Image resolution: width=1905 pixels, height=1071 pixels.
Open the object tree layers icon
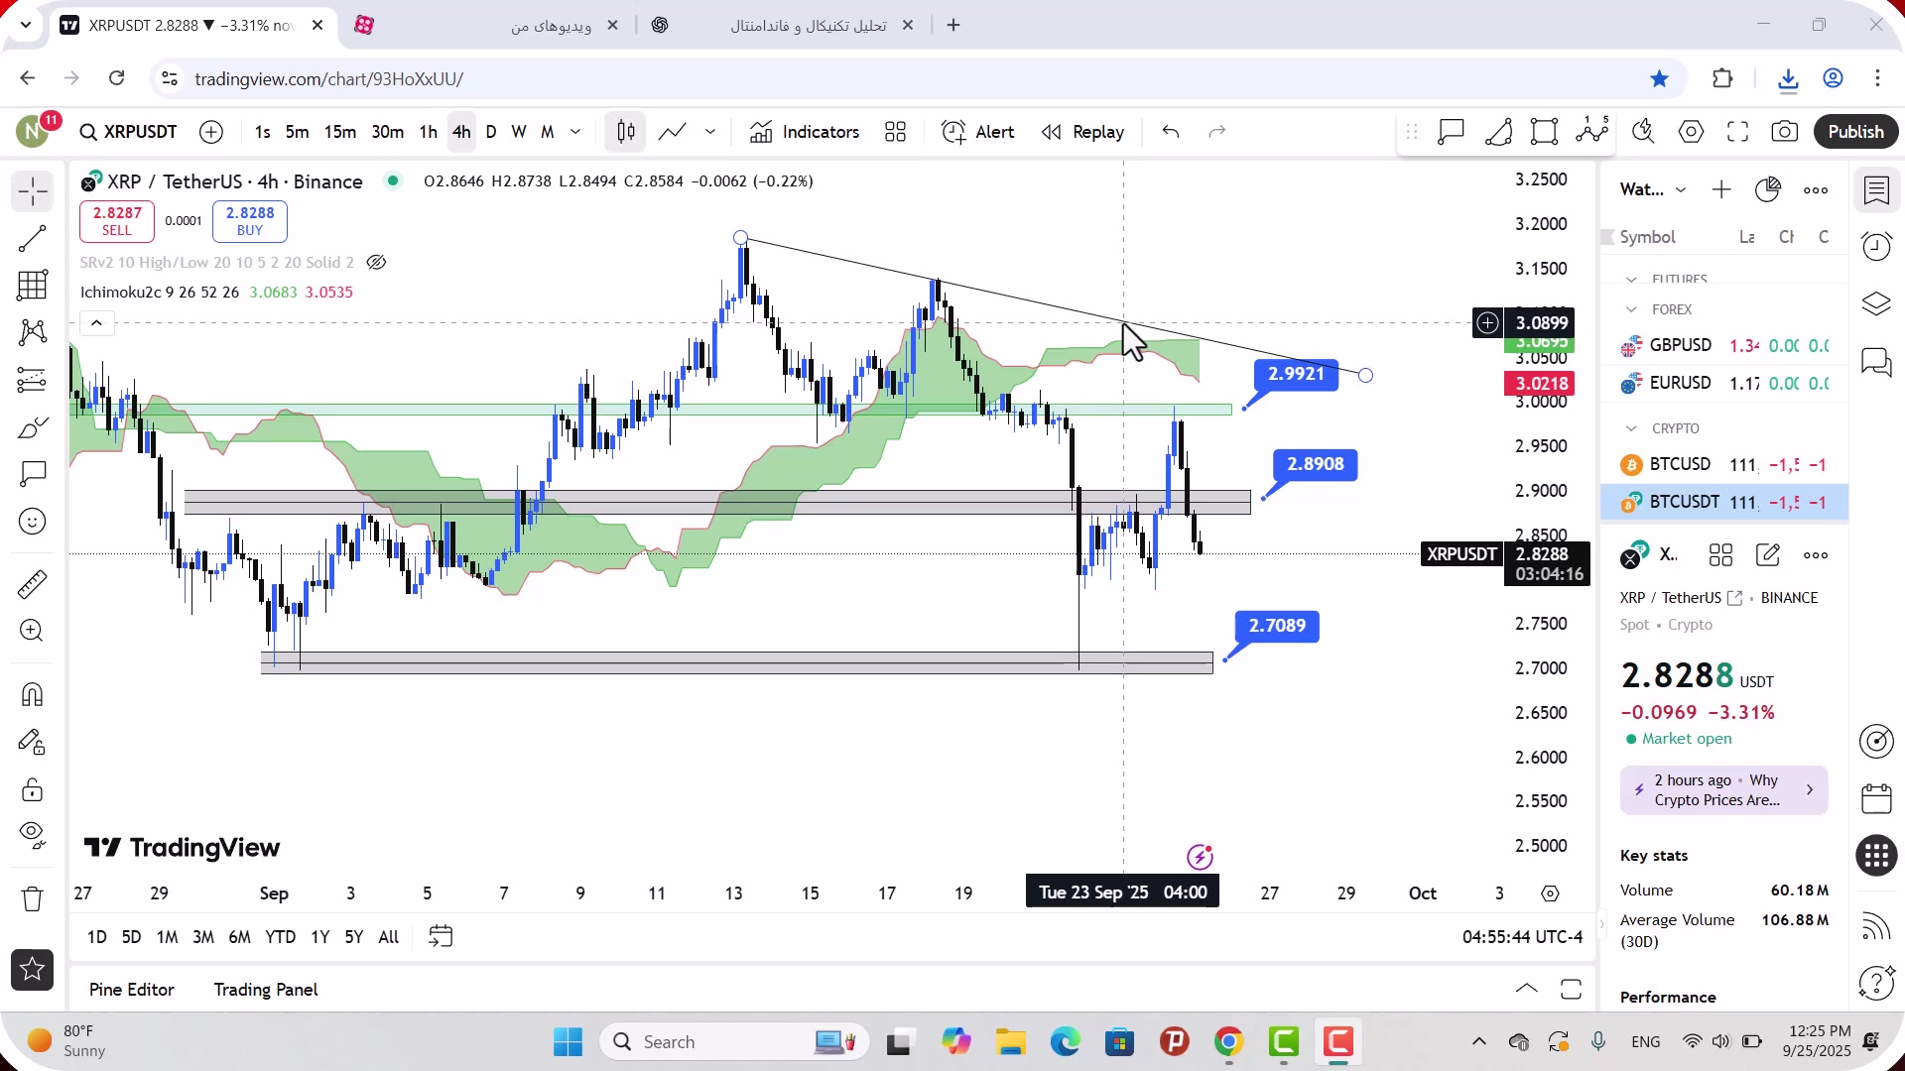point(1876,303)
